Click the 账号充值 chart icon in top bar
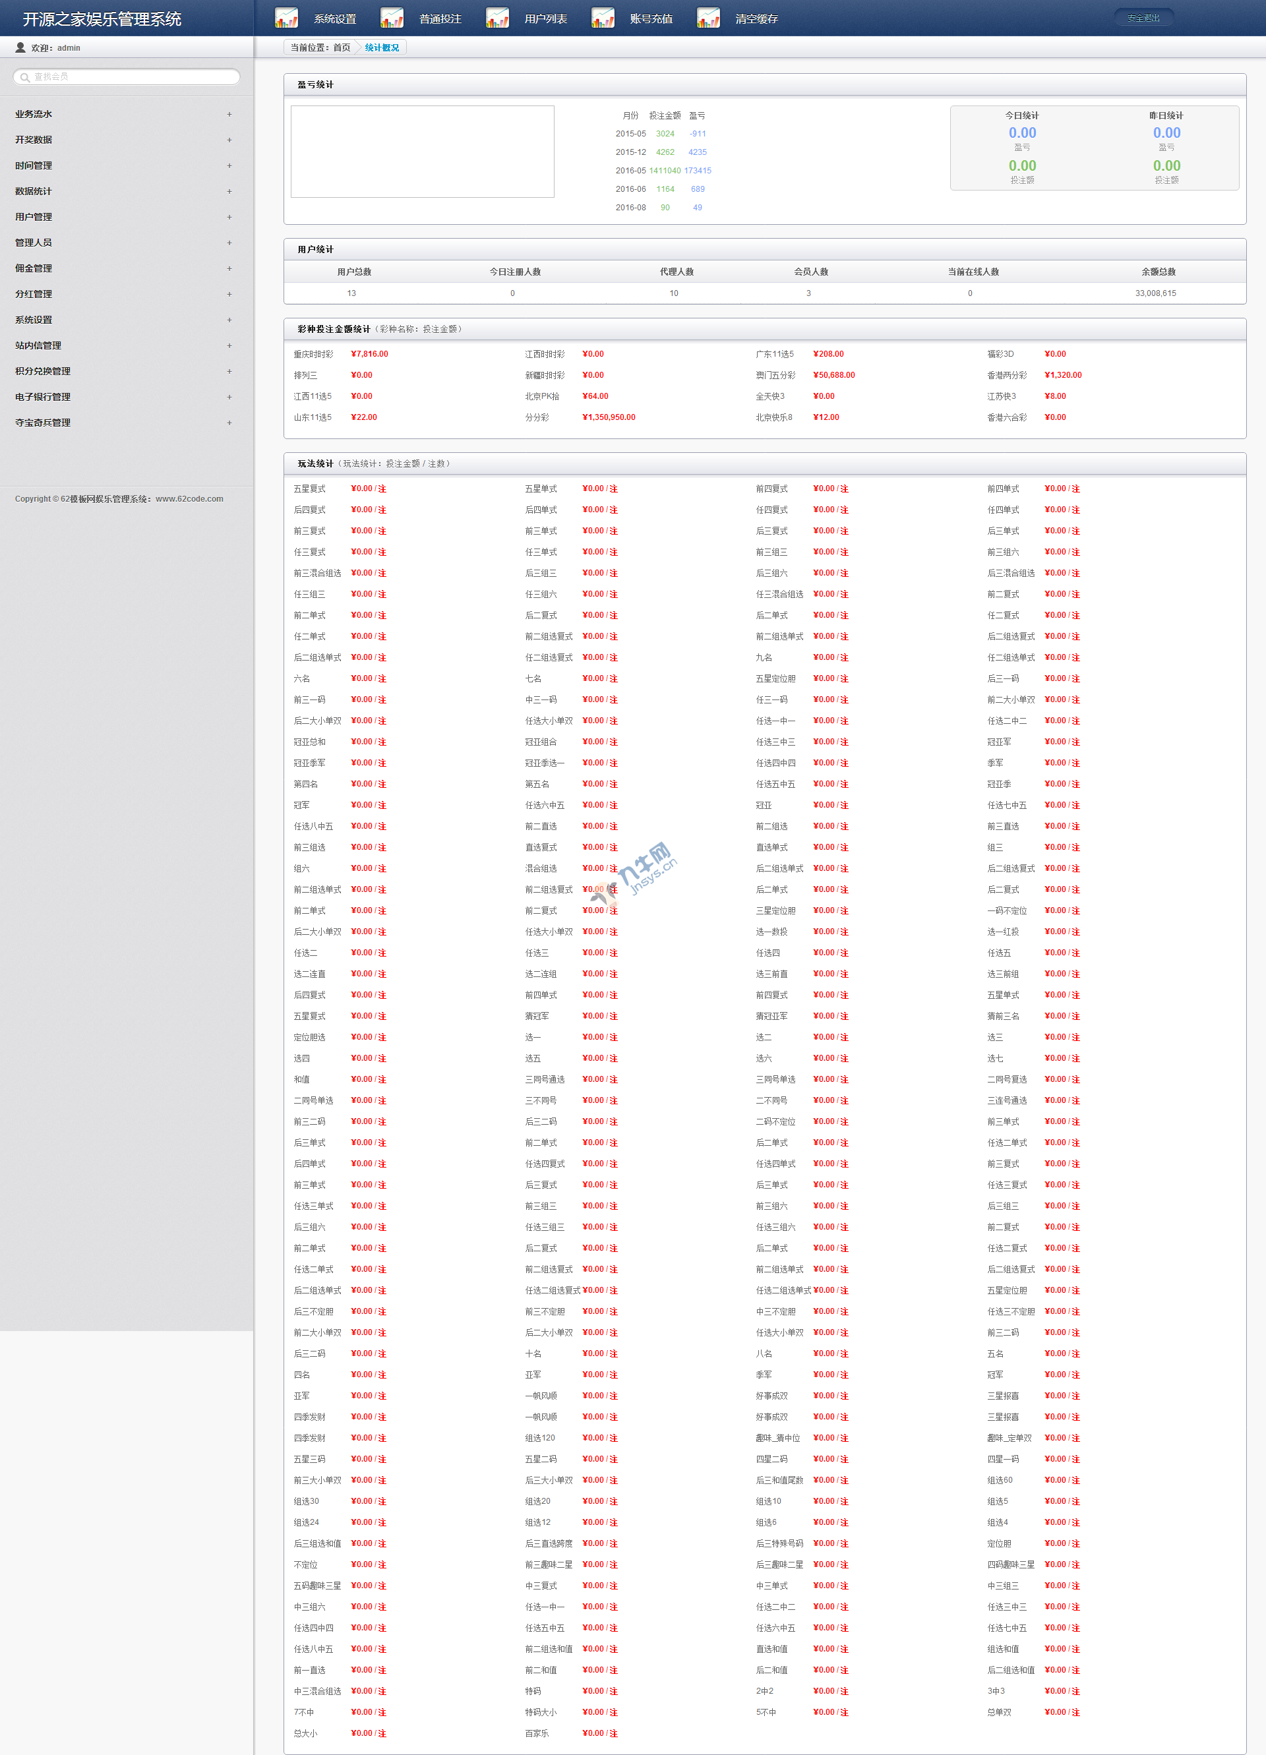This screenshot has width=1266, height=1755. pyautogui.click(x=603, y=18)
